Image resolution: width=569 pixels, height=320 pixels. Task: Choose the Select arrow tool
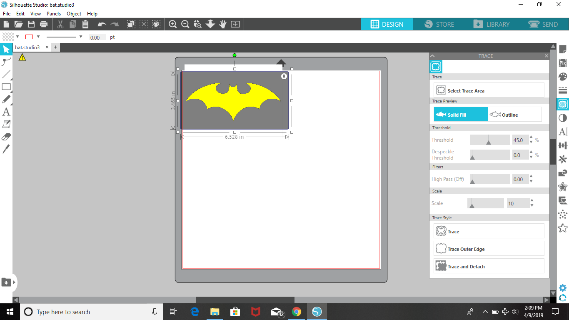click(x=6, y=50)
